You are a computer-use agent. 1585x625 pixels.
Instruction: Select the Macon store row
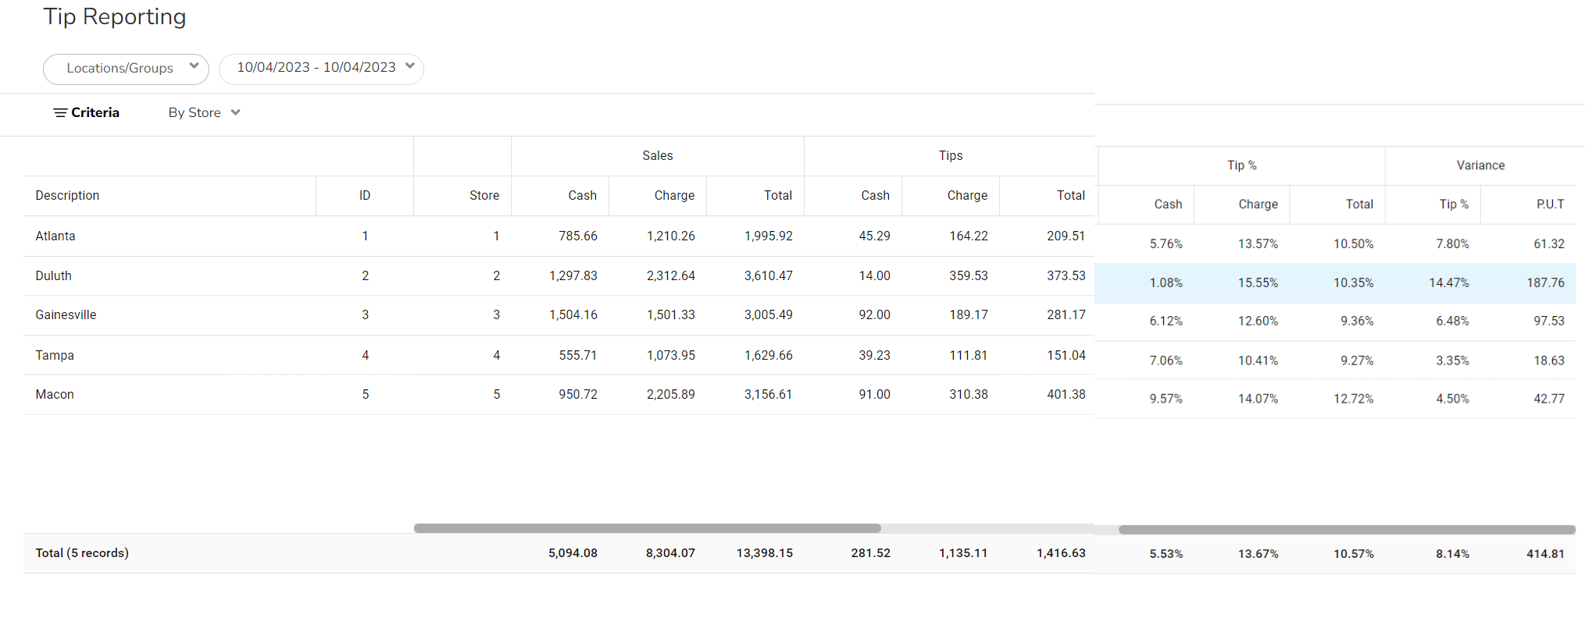[x=55, y=395]
